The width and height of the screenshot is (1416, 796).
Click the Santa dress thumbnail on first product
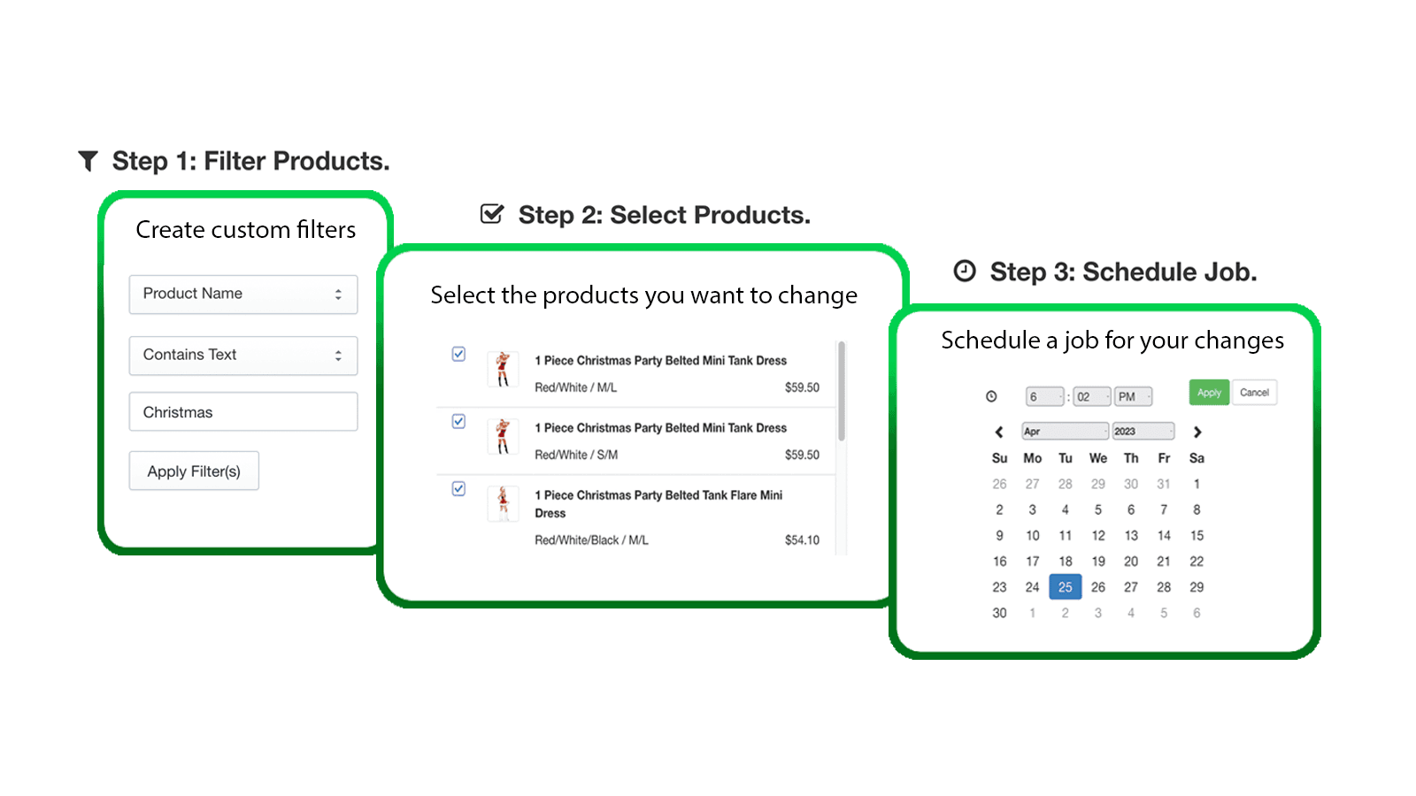[502, 369]
